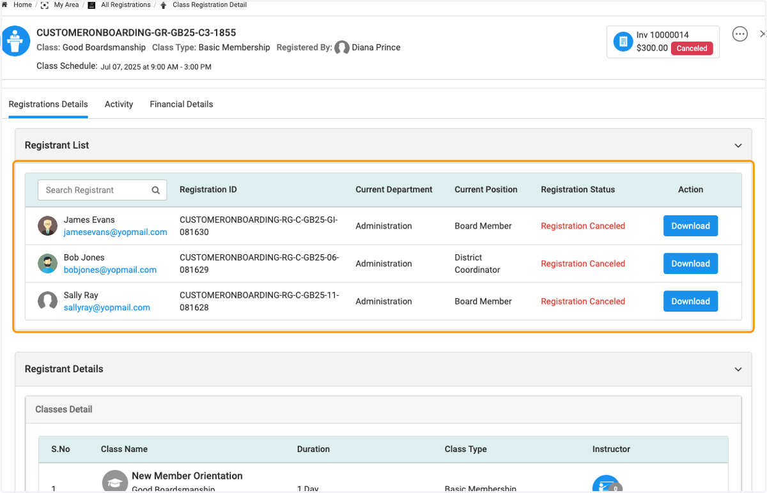Open the Registrations Details tab
The width and height of the screenshot is (767, 493).
pos(48,104)
